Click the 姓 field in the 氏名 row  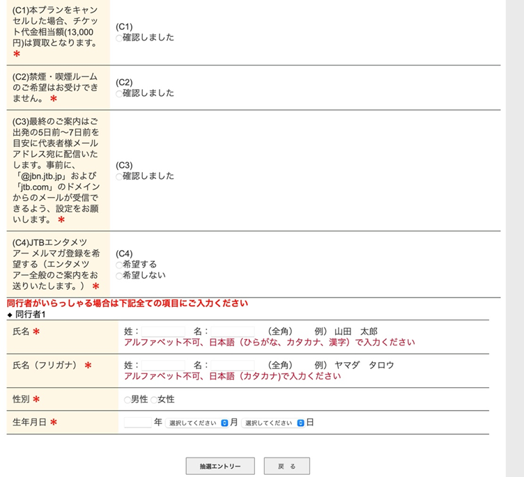pyautogui.click(x=163, y=331)
